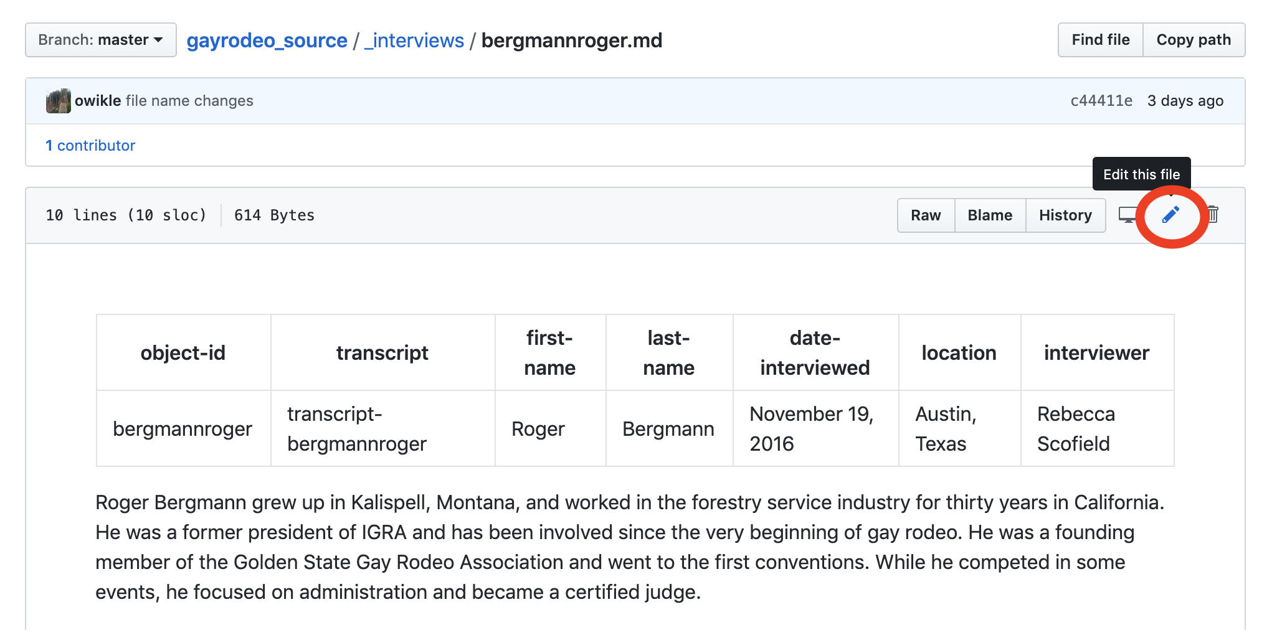Screen dimensions: 1277x630
Task: Click owikle's profile avatar
Action: point(58,100)
